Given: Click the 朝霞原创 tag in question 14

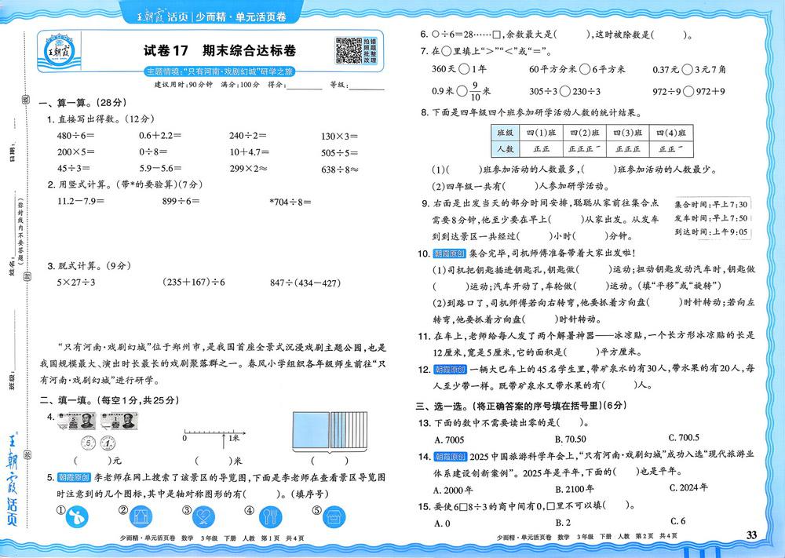Looking at the screenshot, I should point(449,457).
